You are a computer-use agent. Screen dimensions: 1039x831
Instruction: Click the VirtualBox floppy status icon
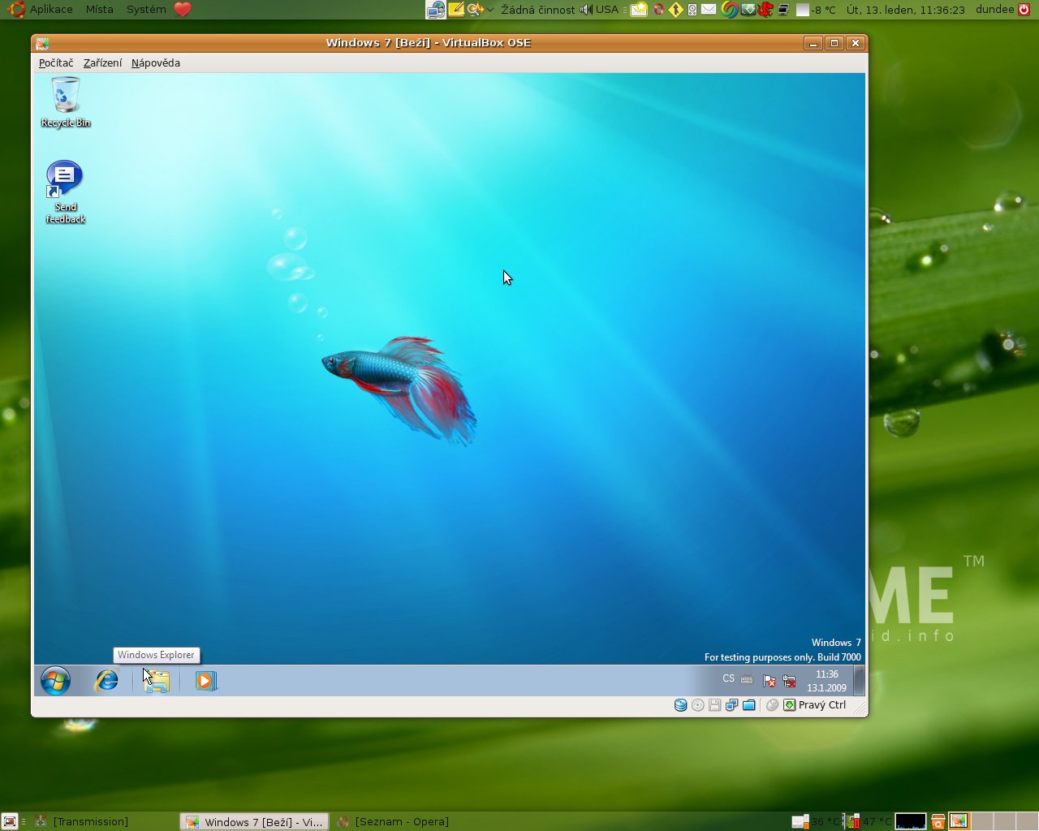point(715,705)
